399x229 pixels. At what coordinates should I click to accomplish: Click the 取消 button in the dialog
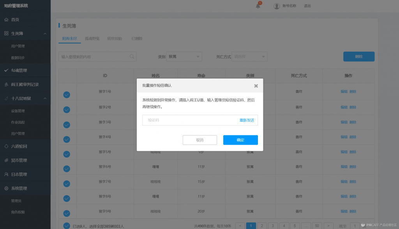click(x=199, y=140)
